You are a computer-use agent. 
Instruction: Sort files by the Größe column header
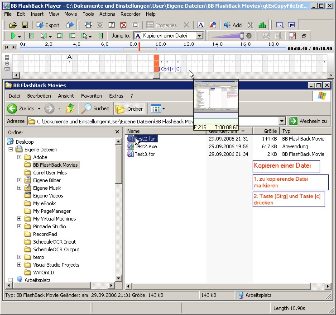pos(266,131)
